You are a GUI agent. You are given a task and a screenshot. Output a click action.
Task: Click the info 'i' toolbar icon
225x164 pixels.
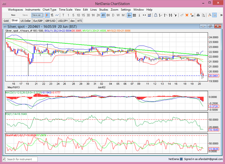139,15
